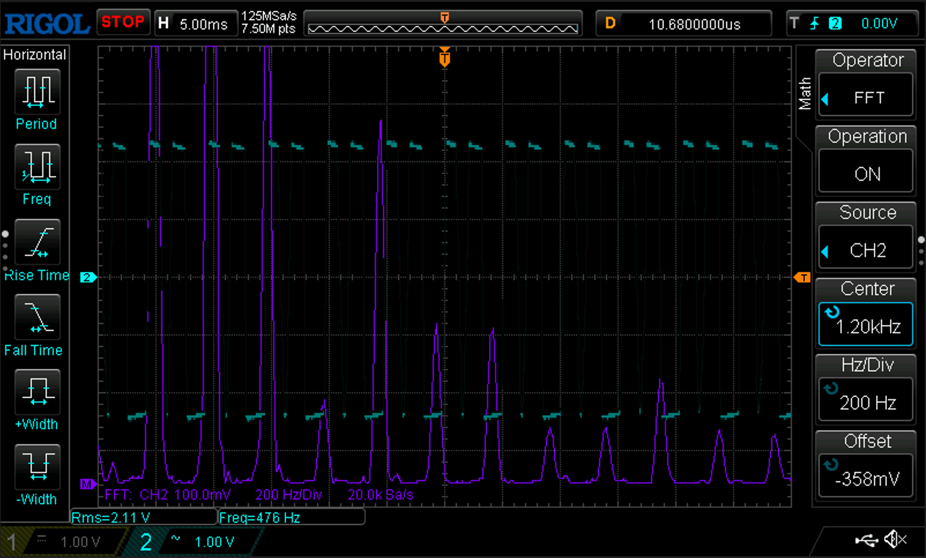
Task: Click the Source menu left arrow
Action: 825,252
